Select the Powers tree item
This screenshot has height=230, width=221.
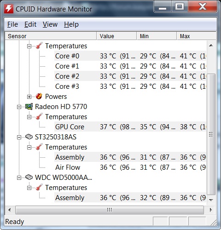(56, 97)
